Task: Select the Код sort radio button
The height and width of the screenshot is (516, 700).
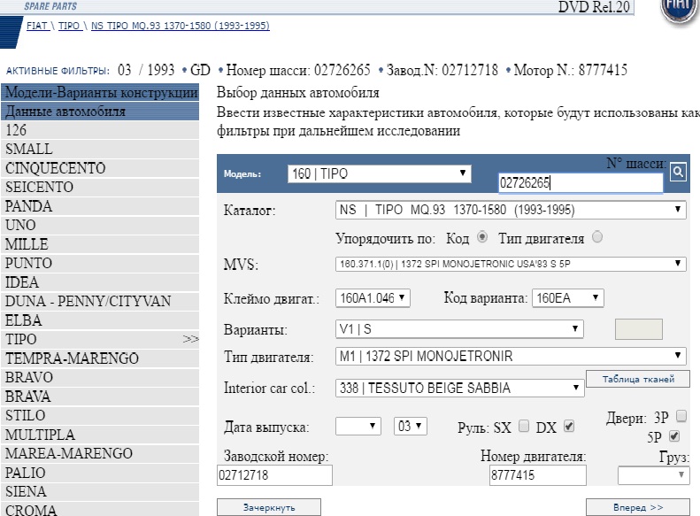Action: pyautogui.click(x=482, y=238)
